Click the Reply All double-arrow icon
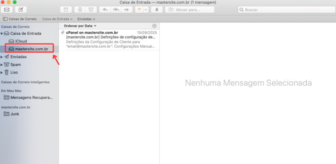Screen dimensions: 336x164 coord(115,10)
